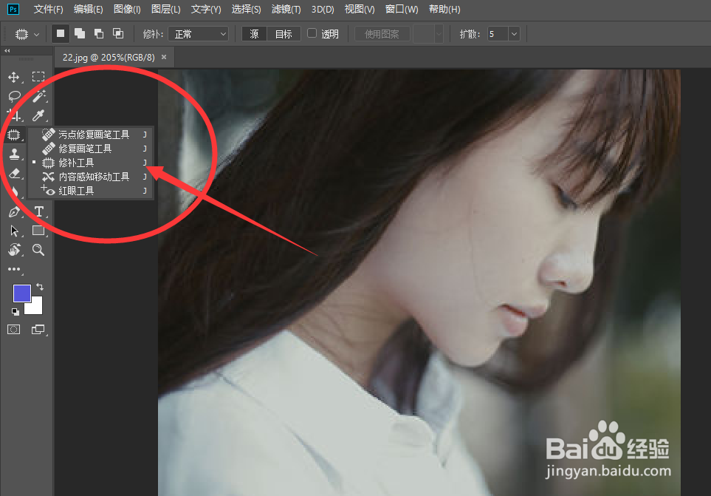711x496 pixels.
Task: Choose Intersect with Selection mode
Action: pos(118,33)
